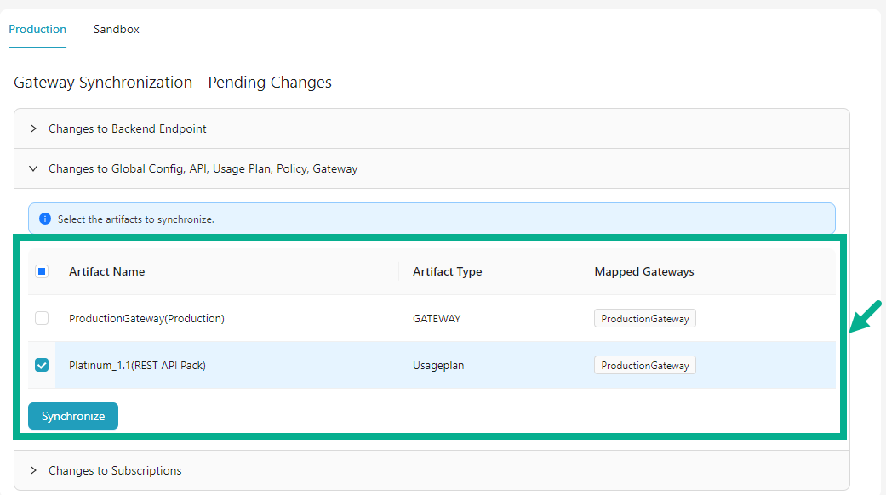The width and height of the screenshot is (886, 495).
Task: Expand the Changes to Subscriptions section title
Action: click(x=115, y=470)
